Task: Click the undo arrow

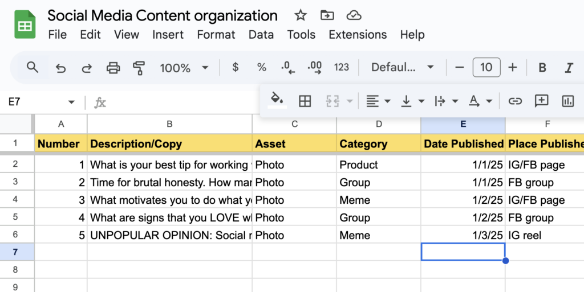Action: point(60,68)
